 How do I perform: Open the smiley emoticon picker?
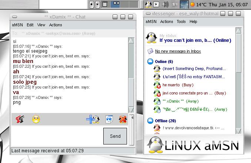36,119
